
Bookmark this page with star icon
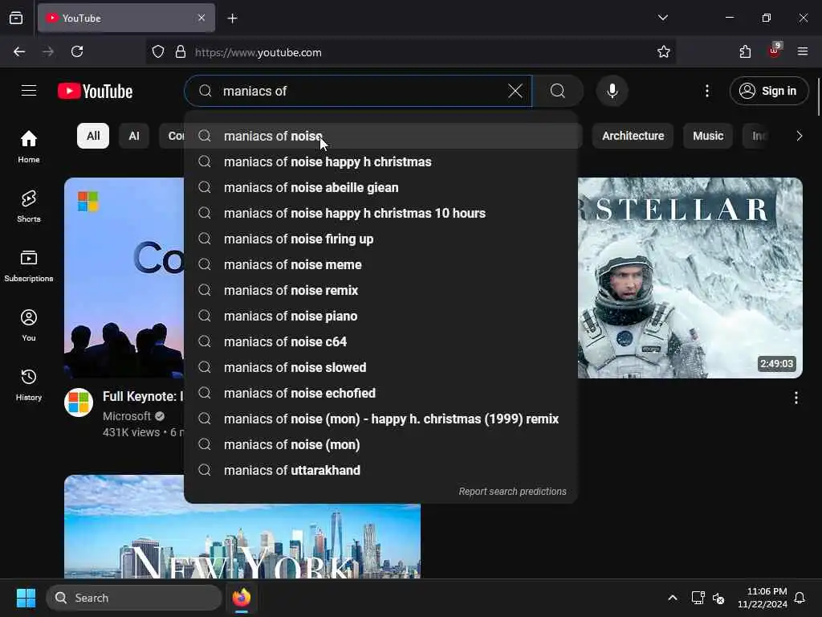click(663, 51)
